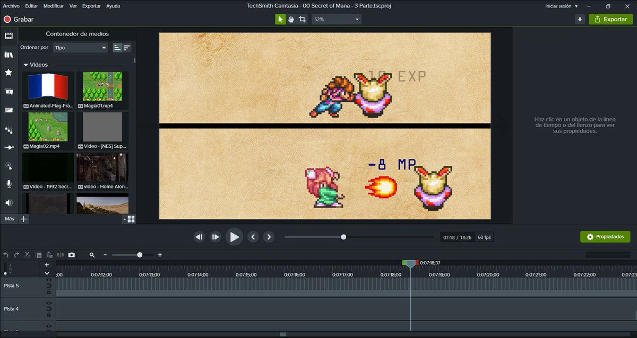Image resolution: width=637 pixels, height=338 pixels.
Task: Toggle lock on Pista 5
Action: [49, 291]
